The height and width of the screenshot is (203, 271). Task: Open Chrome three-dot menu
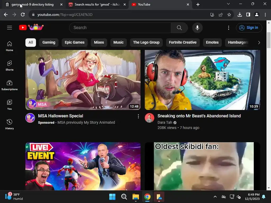coord(265,15)
